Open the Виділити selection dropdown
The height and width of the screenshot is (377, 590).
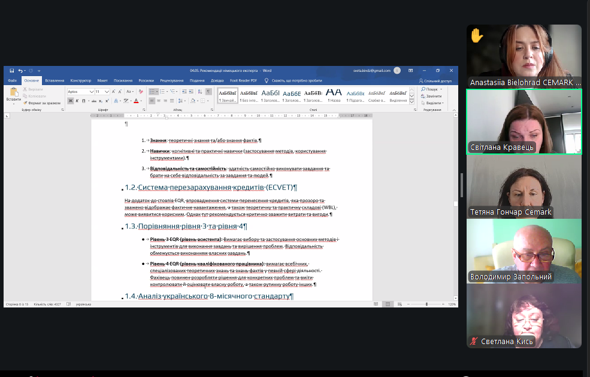pyautogui.click(x=432, y=103)
